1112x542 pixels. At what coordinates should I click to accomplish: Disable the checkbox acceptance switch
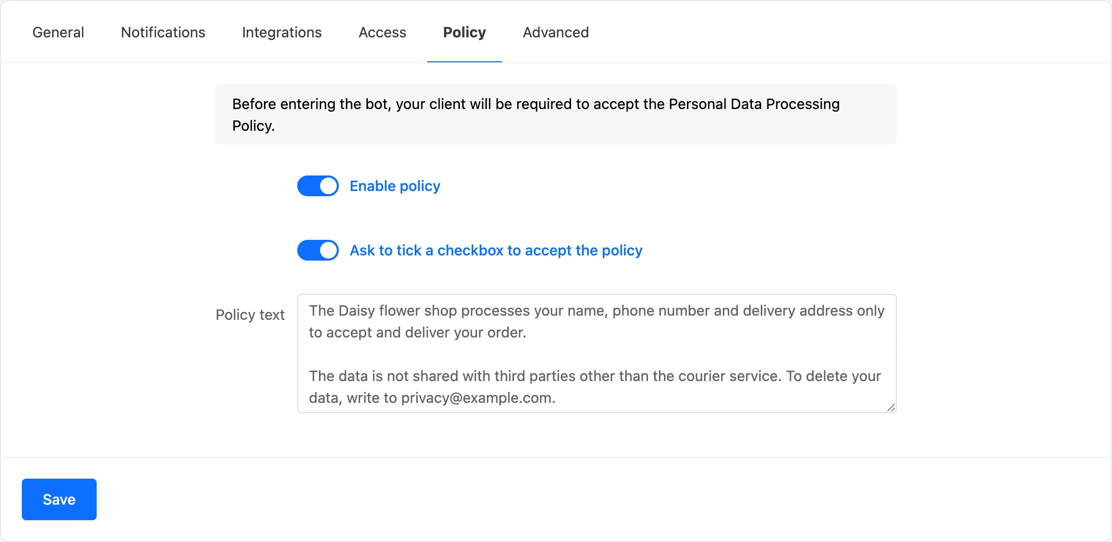point(318,250)
